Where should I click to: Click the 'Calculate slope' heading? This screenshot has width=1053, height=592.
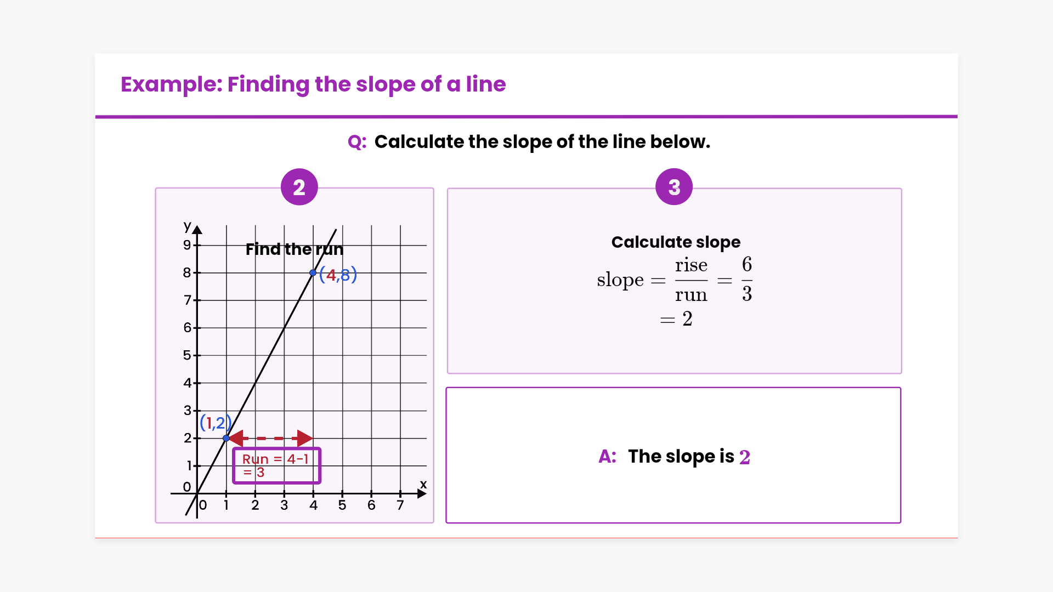tap(676, 242)
